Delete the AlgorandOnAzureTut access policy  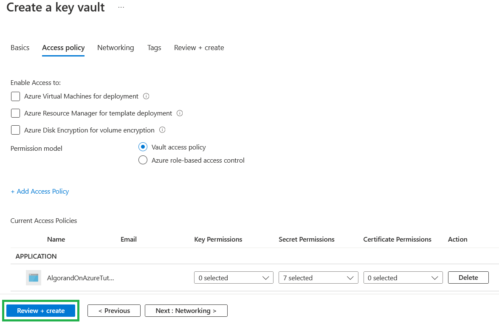[468, 278]
